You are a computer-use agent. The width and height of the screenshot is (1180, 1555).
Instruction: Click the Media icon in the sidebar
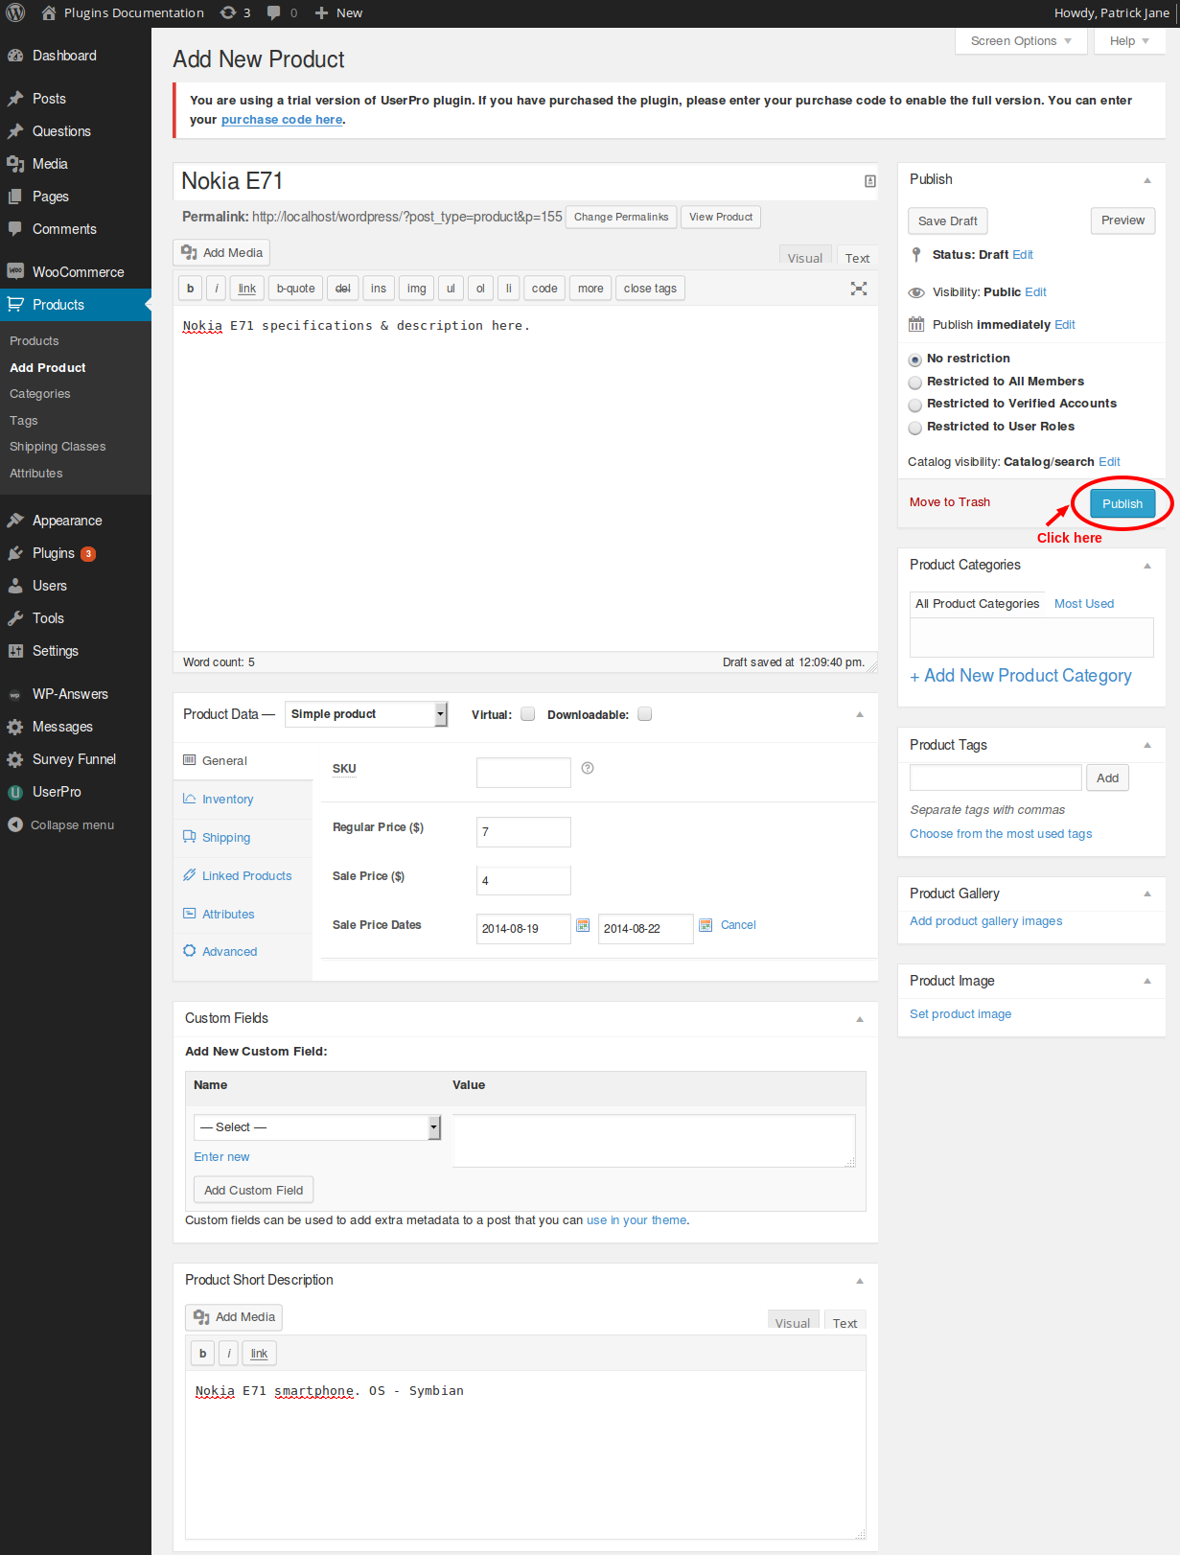(x=15, y=164)
